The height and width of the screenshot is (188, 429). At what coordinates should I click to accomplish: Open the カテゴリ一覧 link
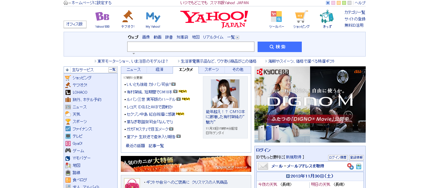point(355,12)
